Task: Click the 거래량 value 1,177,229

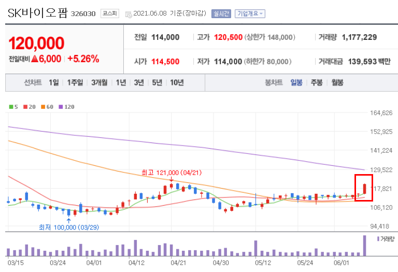Action: [x=359, y=37]
